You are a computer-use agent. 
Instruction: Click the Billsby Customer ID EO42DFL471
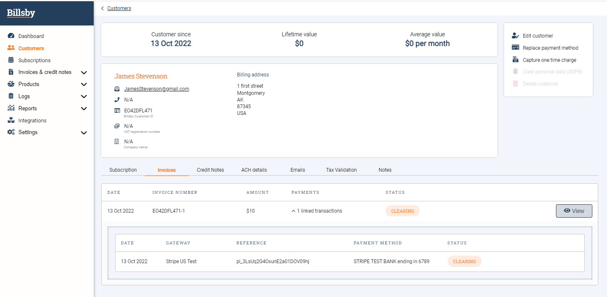[138, 111]
